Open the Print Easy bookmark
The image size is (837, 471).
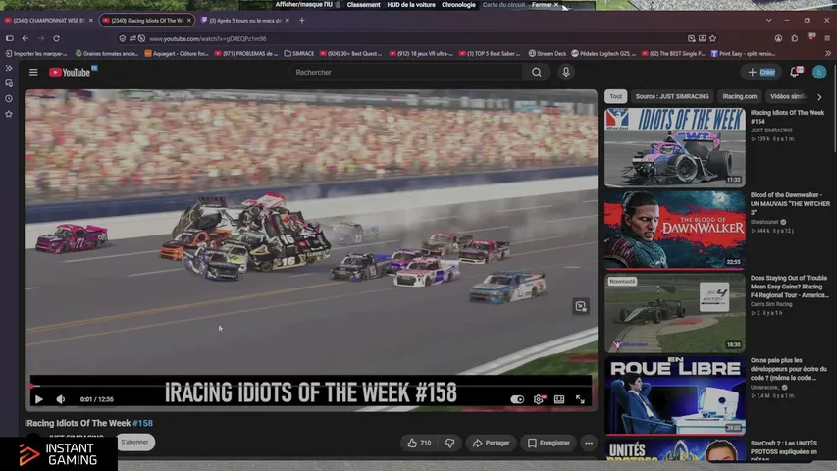[x=743, y=53]
